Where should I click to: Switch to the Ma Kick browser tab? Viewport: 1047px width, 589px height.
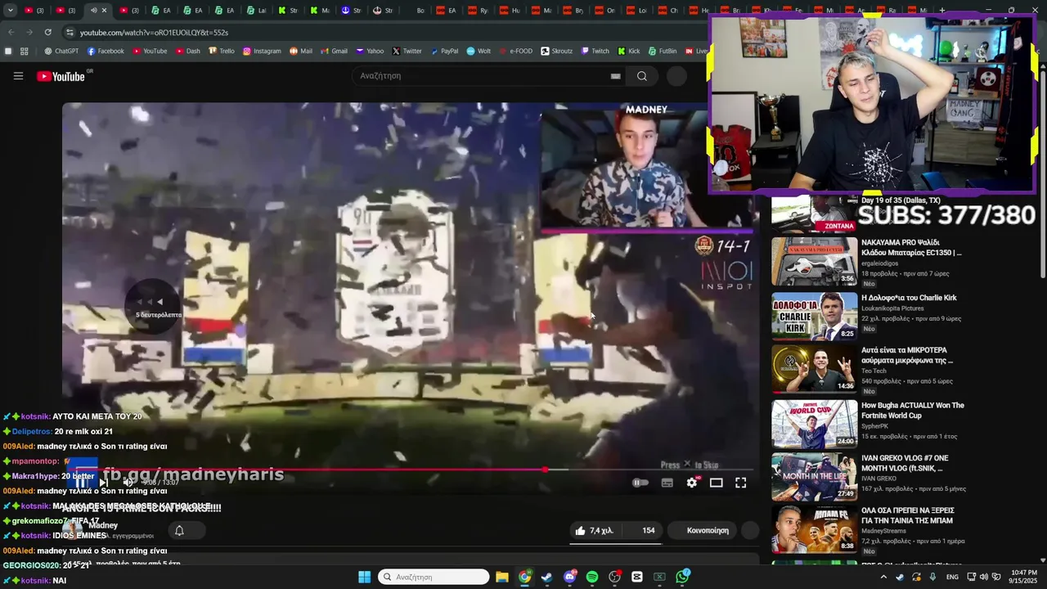[319, 11]
